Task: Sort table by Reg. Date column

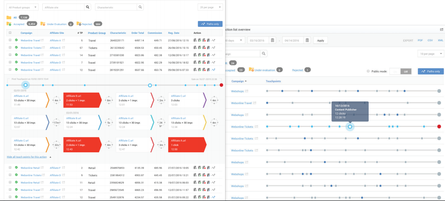Action: point(174,33)
